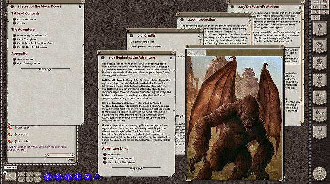Open New Monsters appendix link
Image resolution: width=330 pixels, height=184 pixels.
click(x=25, y=59)
